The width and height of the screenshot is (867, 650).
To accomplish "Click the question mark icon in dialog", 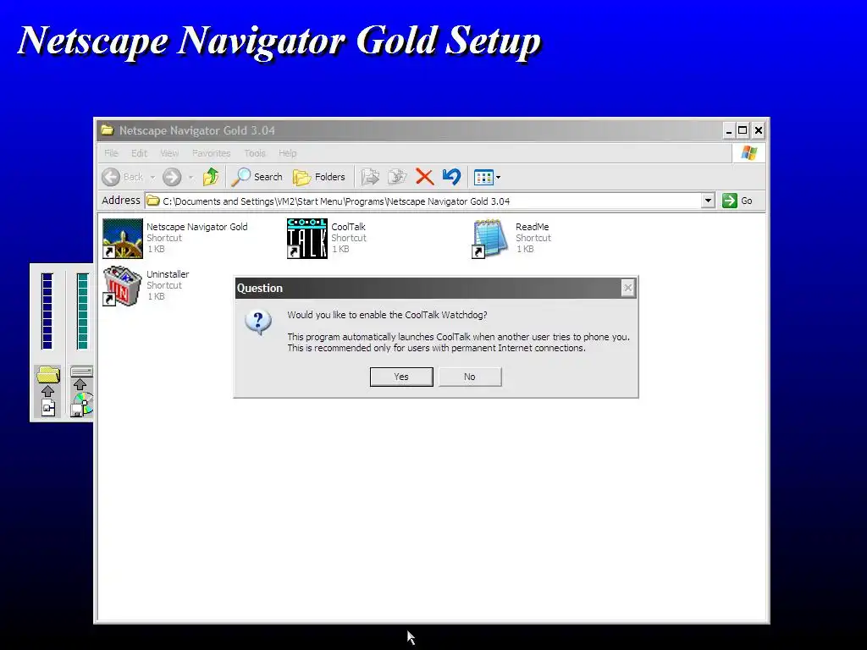I will pos(258,322).
